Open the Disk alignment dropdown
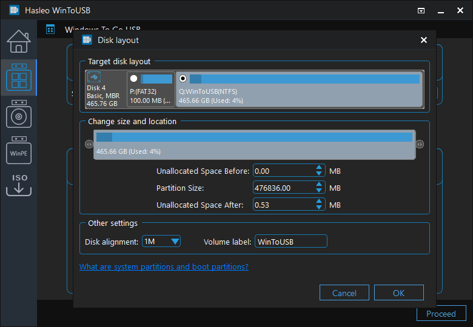Image resolution: width=473 pixels, height=327 pixels. click(x=161, y=242)
